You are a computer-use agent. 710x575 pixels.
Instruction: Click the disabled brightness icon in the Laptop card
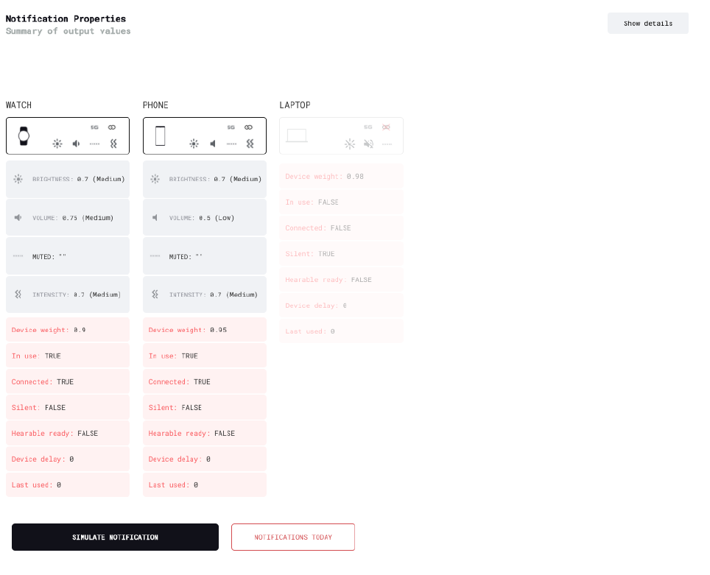click(x=350, y=144)
